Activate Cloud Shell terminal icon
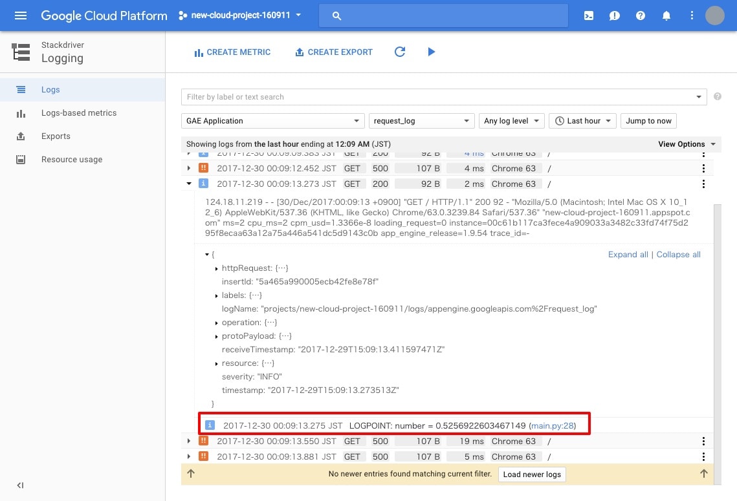 coord(588,16)
